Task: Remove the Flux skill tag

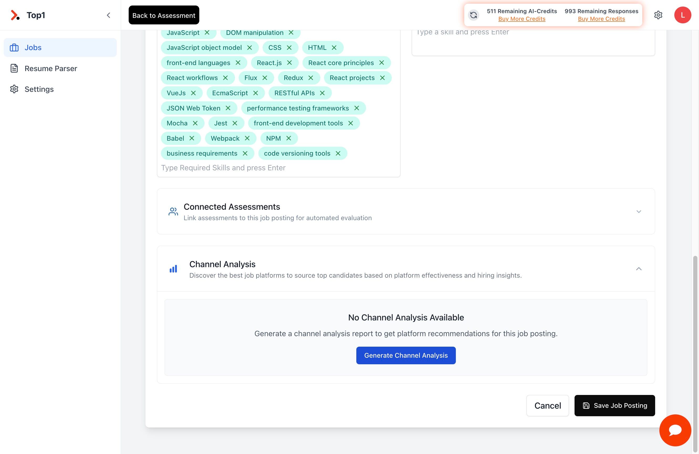Action: click(x=265, y=78)
